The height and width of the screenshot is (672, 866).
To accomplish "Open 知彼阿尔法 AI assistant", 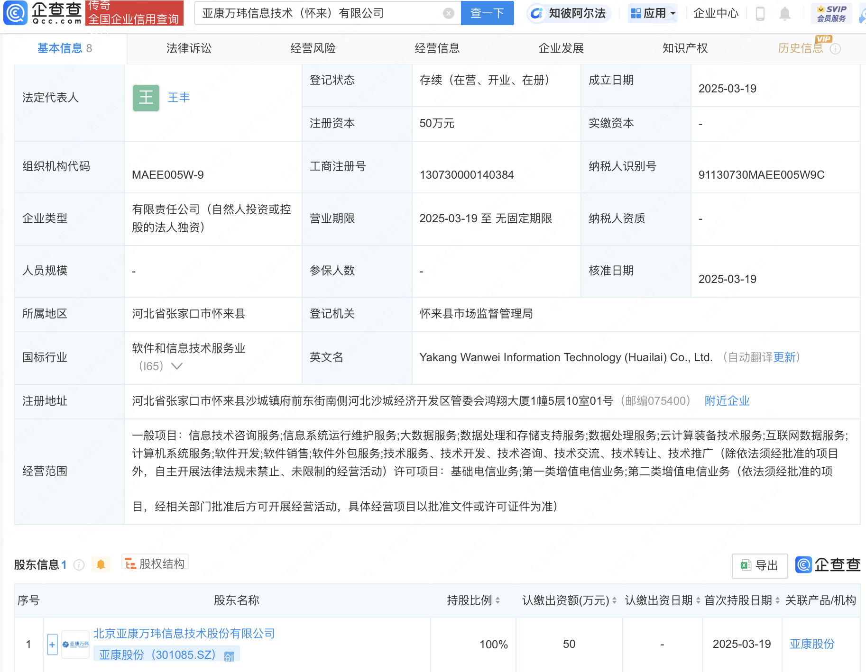I will pyautogui.click(x=569, y=13).
